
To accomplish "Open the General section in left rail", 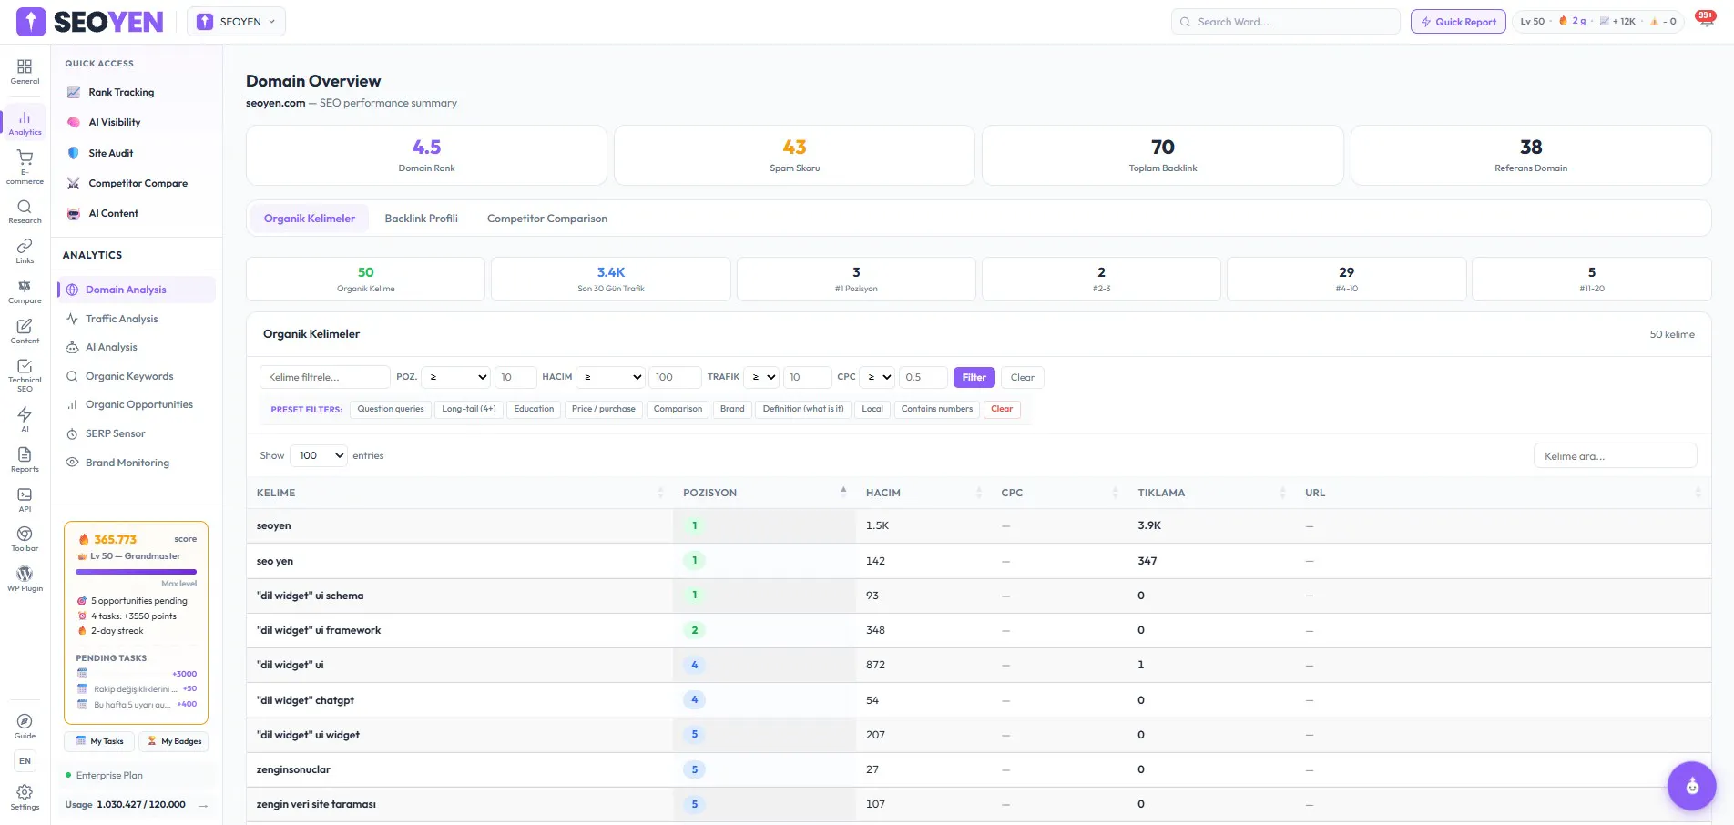I will 25,71.
